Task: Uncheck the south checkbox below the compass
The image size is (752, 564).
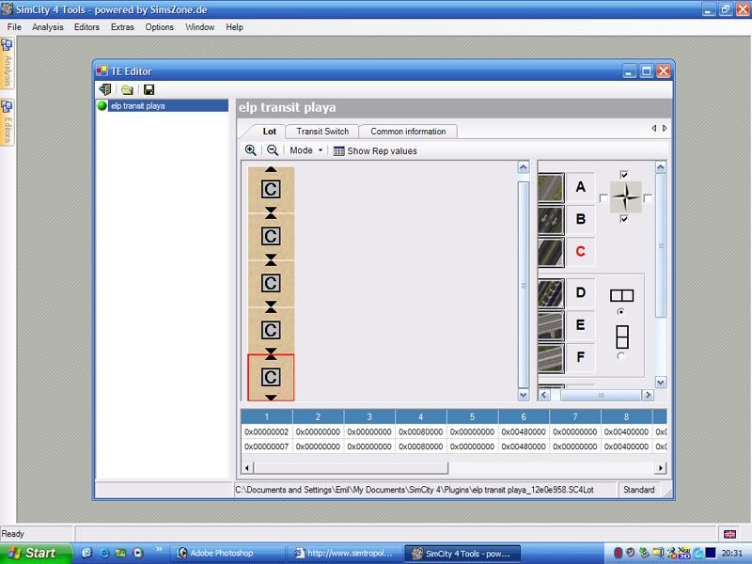Action: tap(624, 219)
